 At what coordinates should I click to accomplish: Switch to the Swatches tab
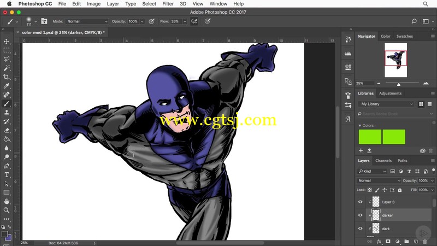pos(404,36)
